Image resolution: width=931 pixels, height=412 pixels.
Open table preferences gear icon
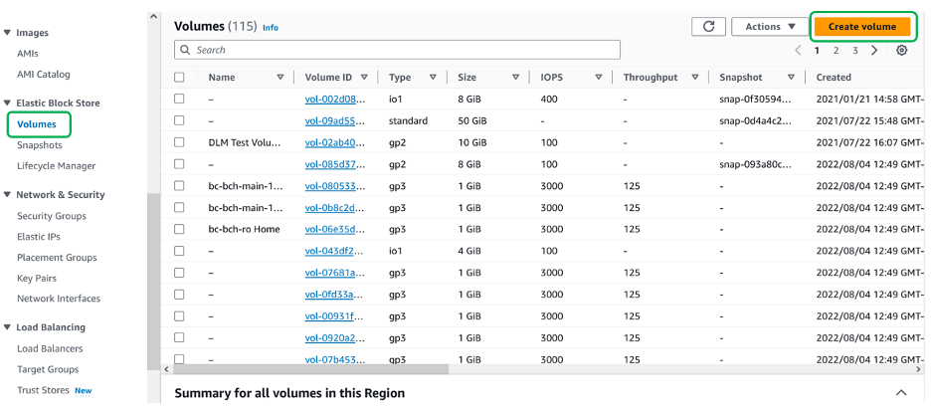pyautogui.click(x=901, y=51)
